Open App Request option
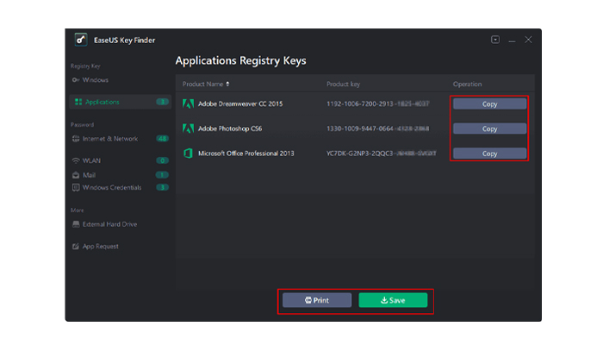 (96, 247)
